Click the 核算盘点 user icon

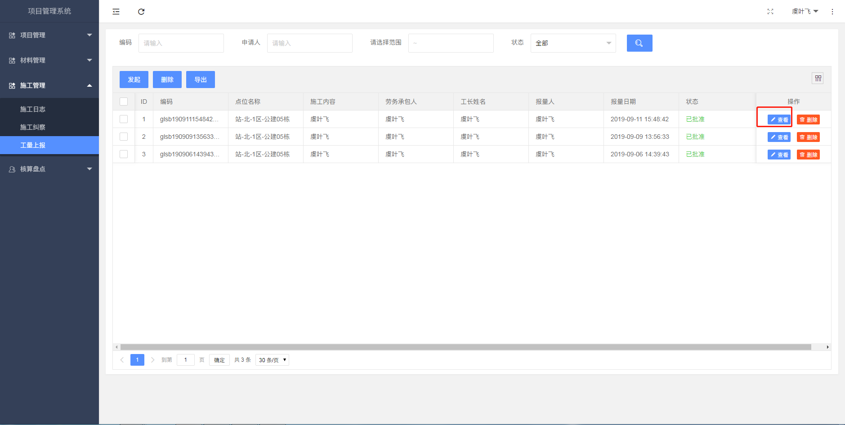pyautogui.click(x=12, y=169)
